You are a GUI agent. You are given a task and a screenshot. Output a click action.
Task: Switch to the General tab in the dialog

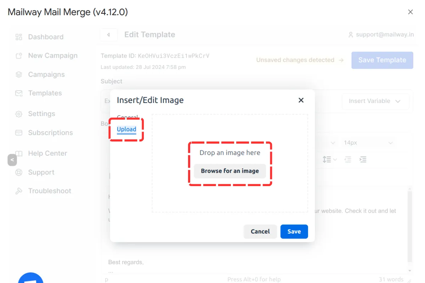click(127, 117)
